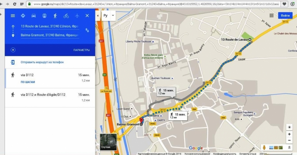Click 13 Route de Lavaur start marker
The height and width of the screenshot is (155, 297).
pyautogui.click(x=250, y=40)
